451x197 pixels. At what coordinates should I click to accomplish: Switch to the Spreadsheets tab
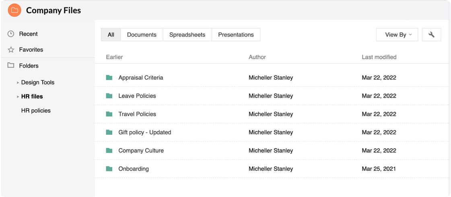click(187, 35)
